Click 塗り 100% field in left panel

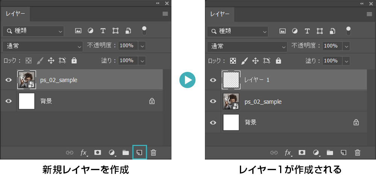[128, 61]
